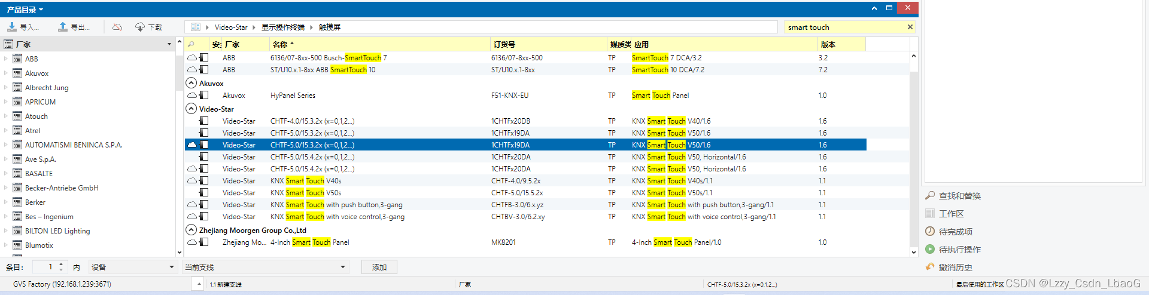Click device icon on 4-Inch Smart Touch Panel row
The width and height of the screenshot is (1149, 295).
tap(204, 242)
